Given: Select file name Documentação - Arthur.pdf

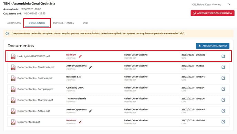Looking at the screenshot, I should click(x=33, y=111).
